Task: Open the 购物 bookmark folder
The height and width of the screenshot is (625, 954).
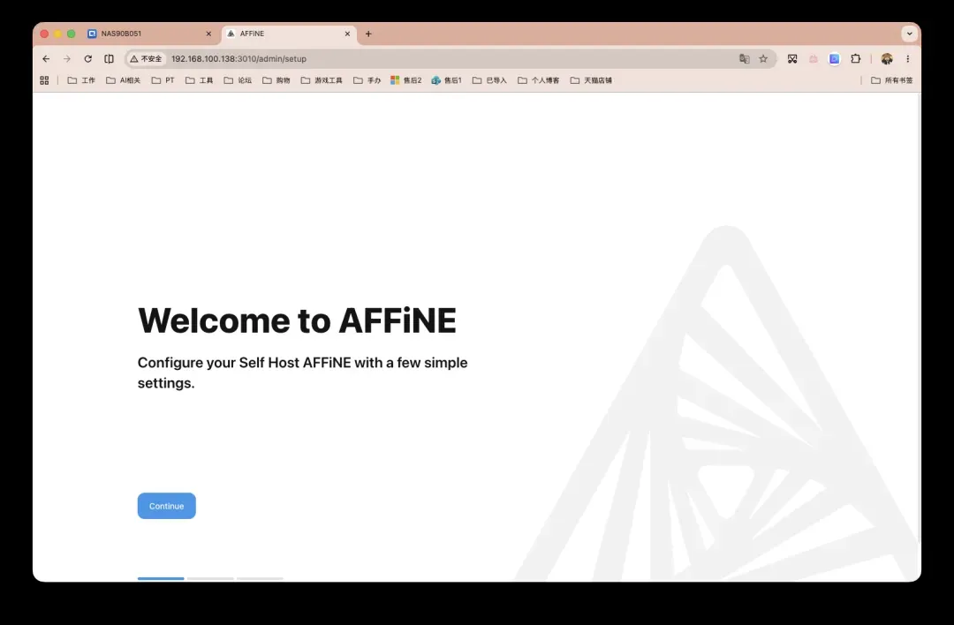Action: (x=276, y=80)
